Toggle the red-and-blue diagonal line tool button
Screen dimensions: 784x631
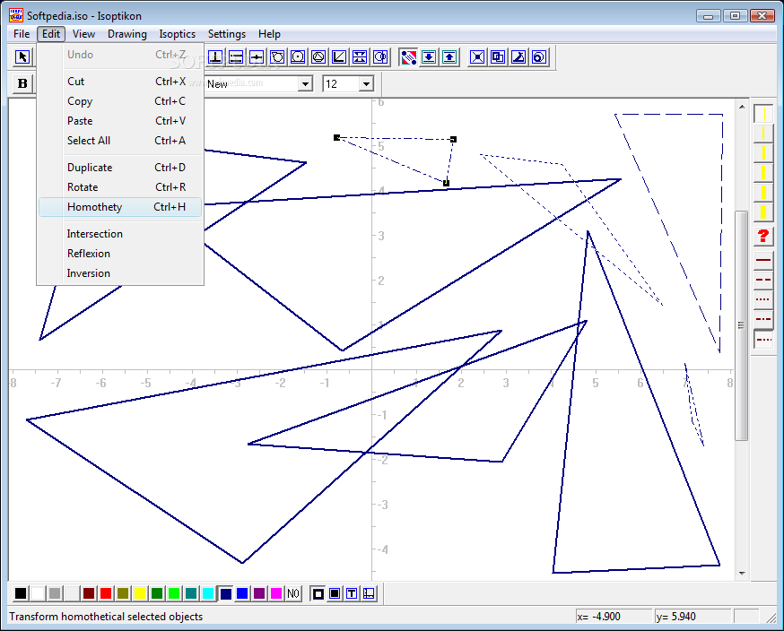tap(408, 57)
